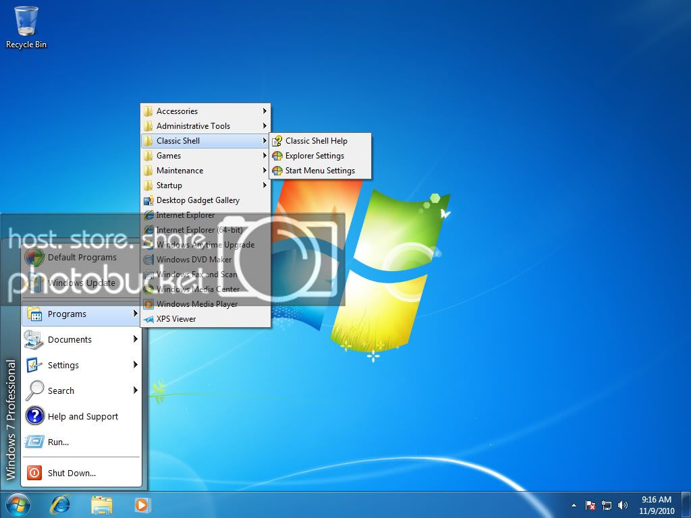Open Start Menu Settings entry
Image resolution: width=691 pixels, height=518 pixels.
pyautogui.click(x=319, y=171)
